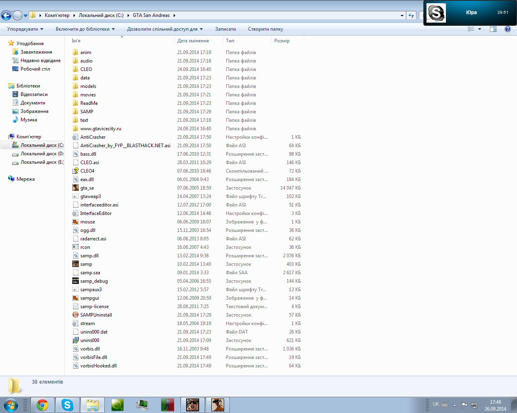Click the Forward navigation arrow
The width and height of the screenshot is (517, 413).
(17, 15)
